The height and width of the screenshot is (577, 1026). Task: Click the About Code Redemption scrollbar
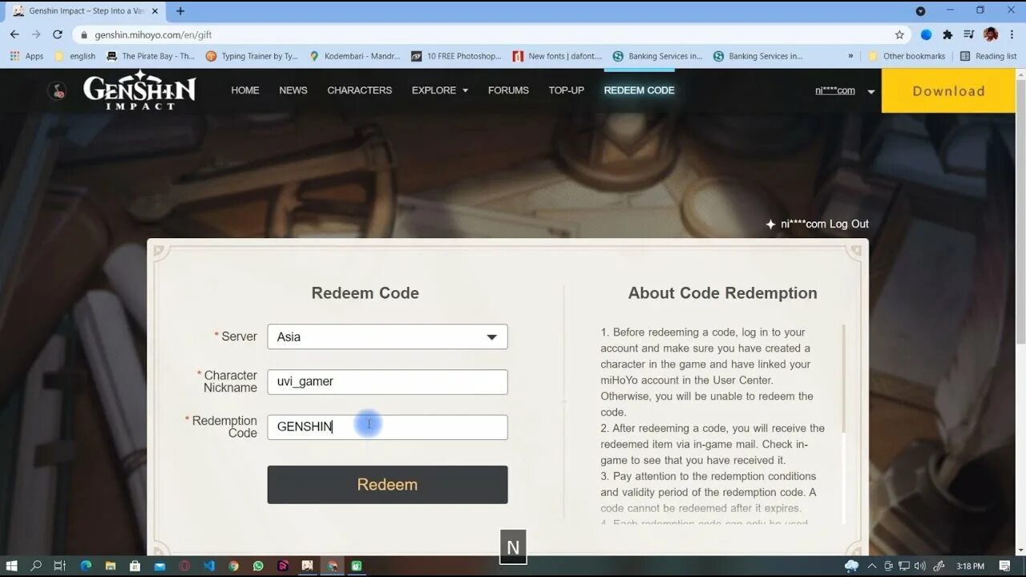click(x=843, y=379)
